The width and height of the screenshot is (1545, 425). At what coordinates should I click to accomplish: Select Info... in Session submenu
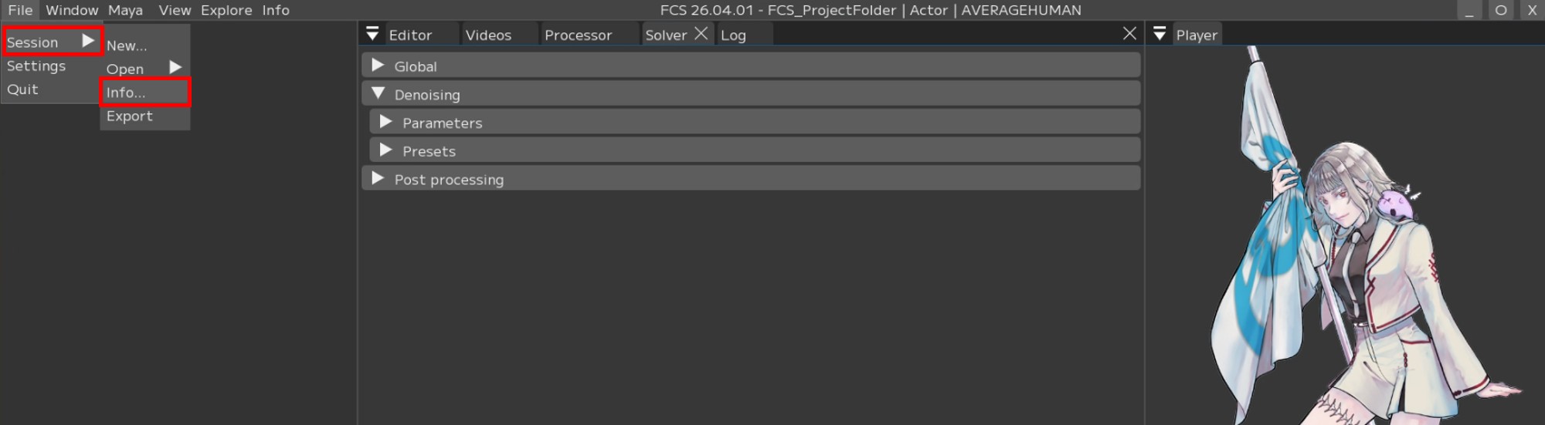(126, 93)
